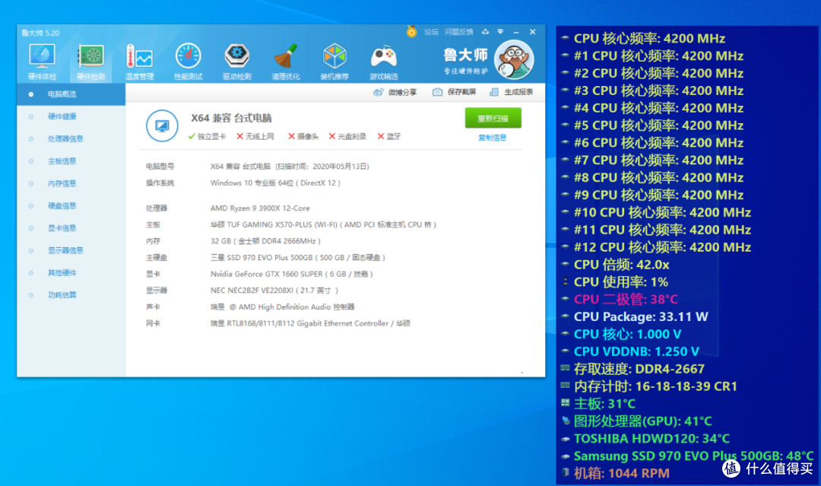Open 装机推荐 build recommendations
The width and height of the screenshot is (821, 486).
pyautogui.click(x=334, y=62)
